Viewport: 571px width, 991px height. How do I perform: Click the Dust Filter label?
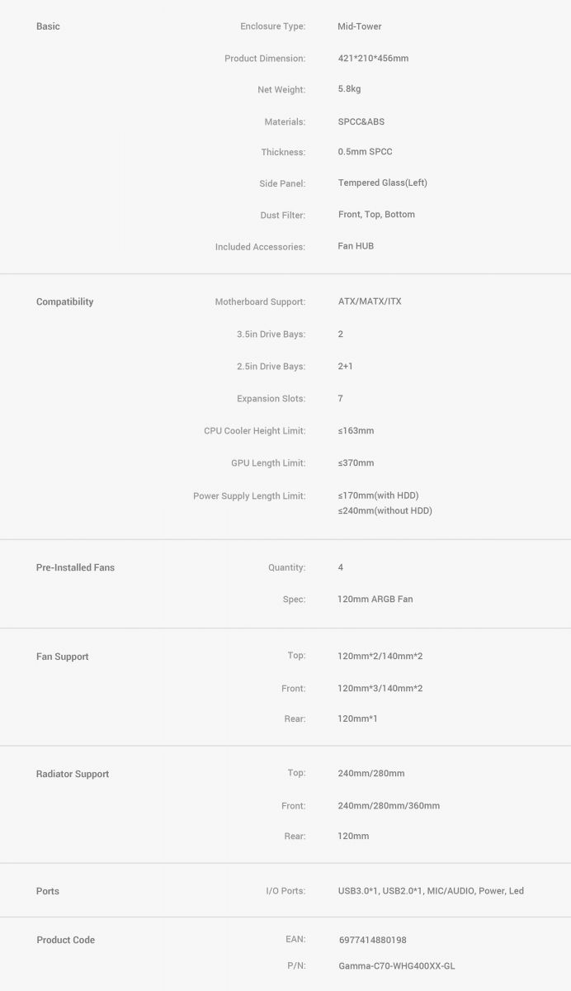(x=282, y=216)
